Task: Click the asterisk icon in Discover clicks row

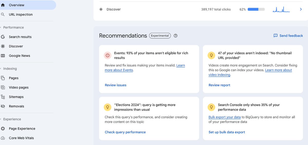Action: coord(101,9)
